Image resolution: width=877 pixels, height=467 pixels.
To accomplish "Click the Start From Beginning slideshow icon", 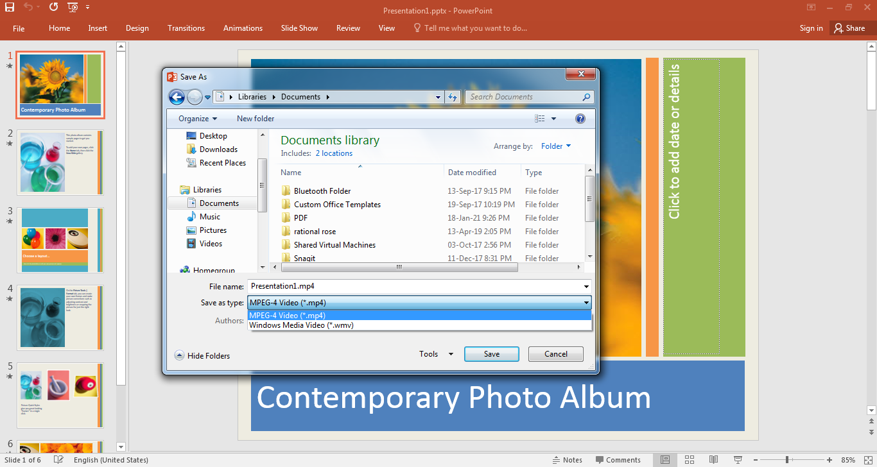I will pos(73,7).
